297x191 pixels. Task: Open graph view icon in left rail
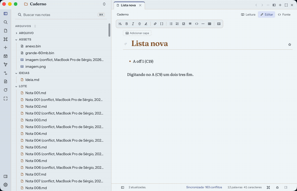tap(6, 65)
